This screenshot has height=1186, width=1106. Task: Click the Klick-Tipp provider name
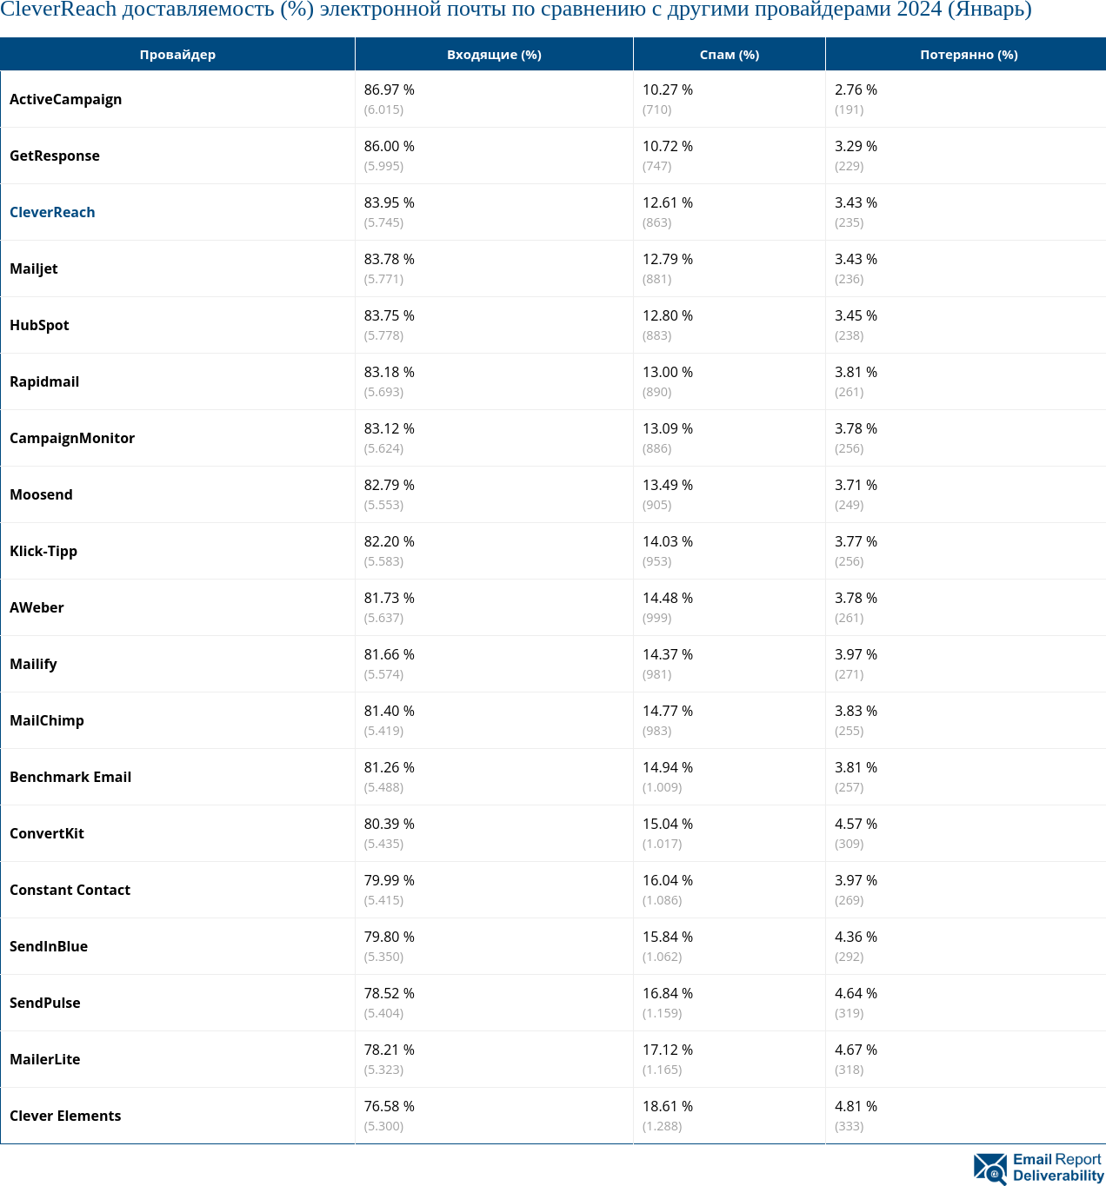click(x=43, y=551)
